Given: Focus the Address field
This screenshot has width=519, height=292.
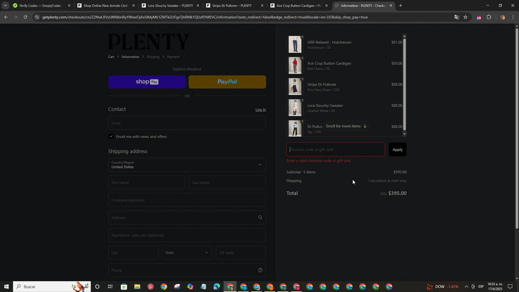Looking at the screenshot, I should 187,218.
